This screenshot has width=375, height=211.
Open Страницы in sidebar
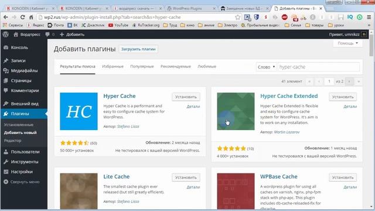click(21, 81)
